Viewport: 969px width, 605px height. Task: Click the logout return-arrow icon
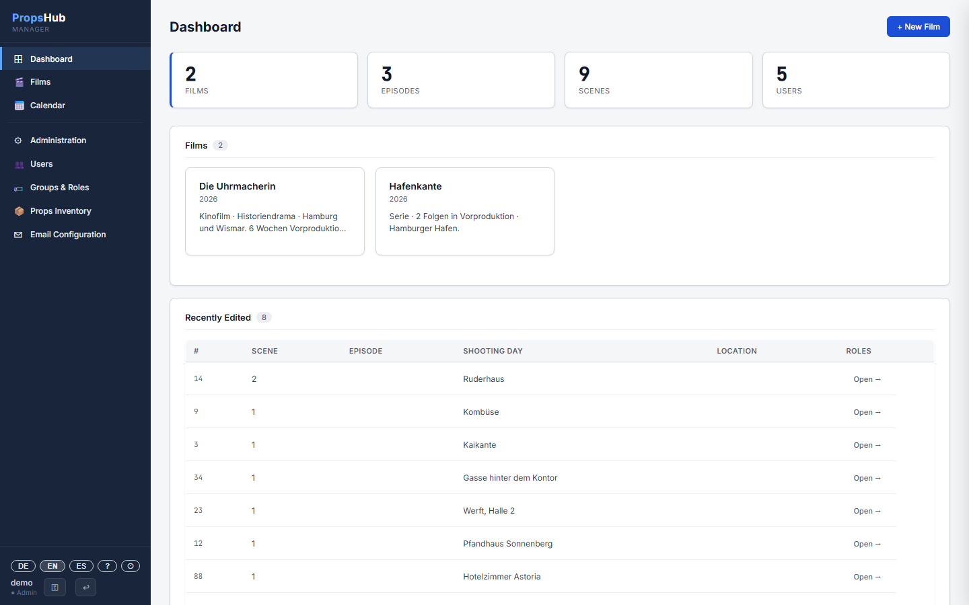[x=85, y=588]
